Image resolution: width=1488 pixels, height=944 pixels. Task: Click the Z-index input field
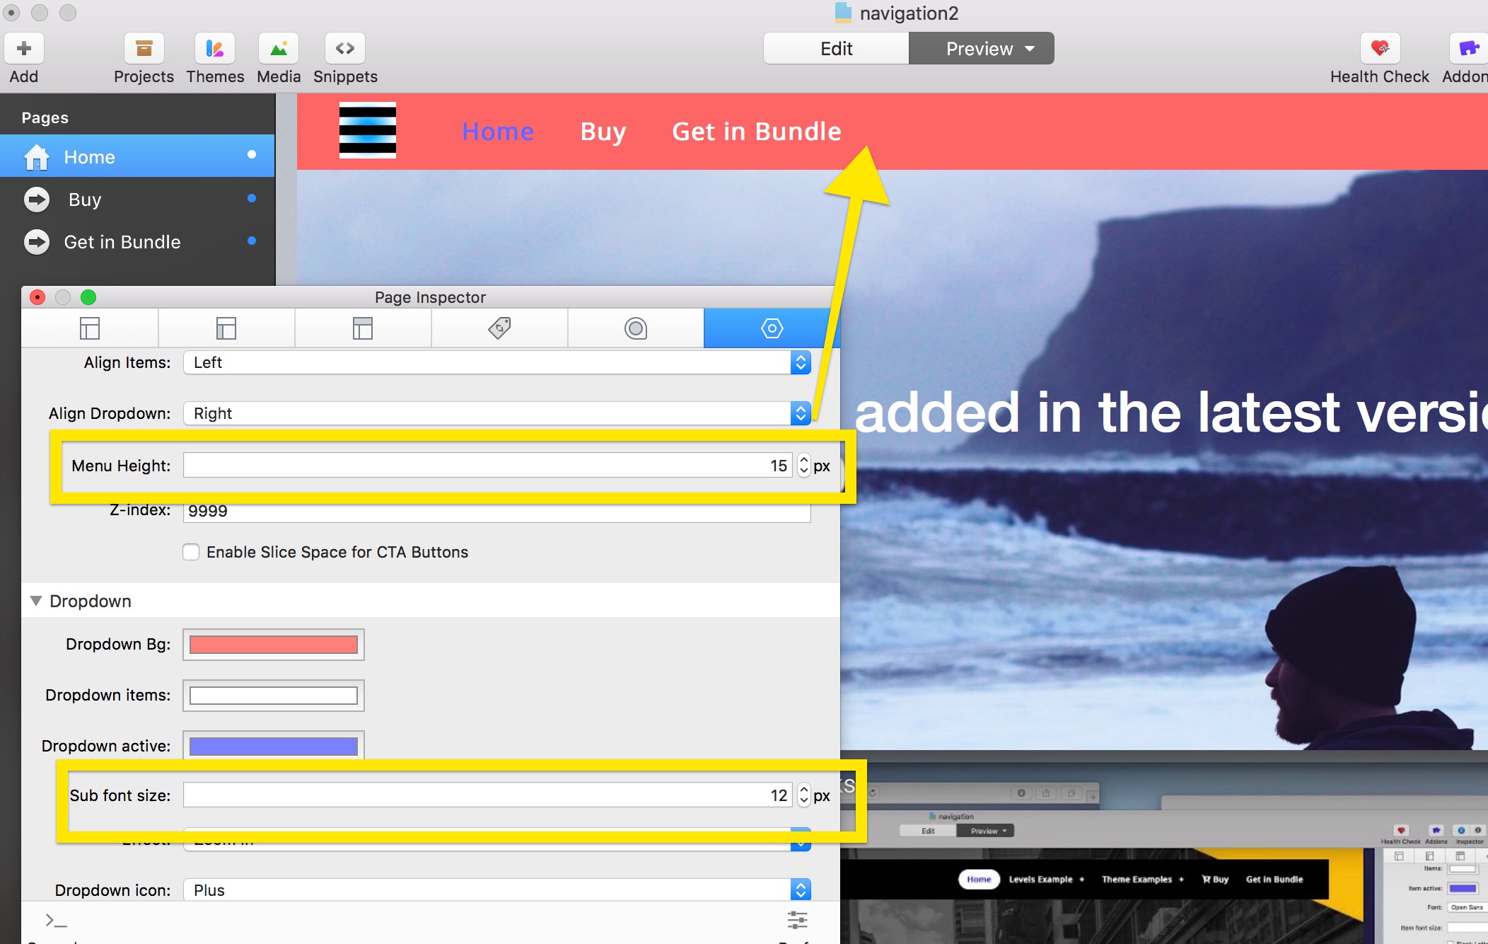point(496,511)
